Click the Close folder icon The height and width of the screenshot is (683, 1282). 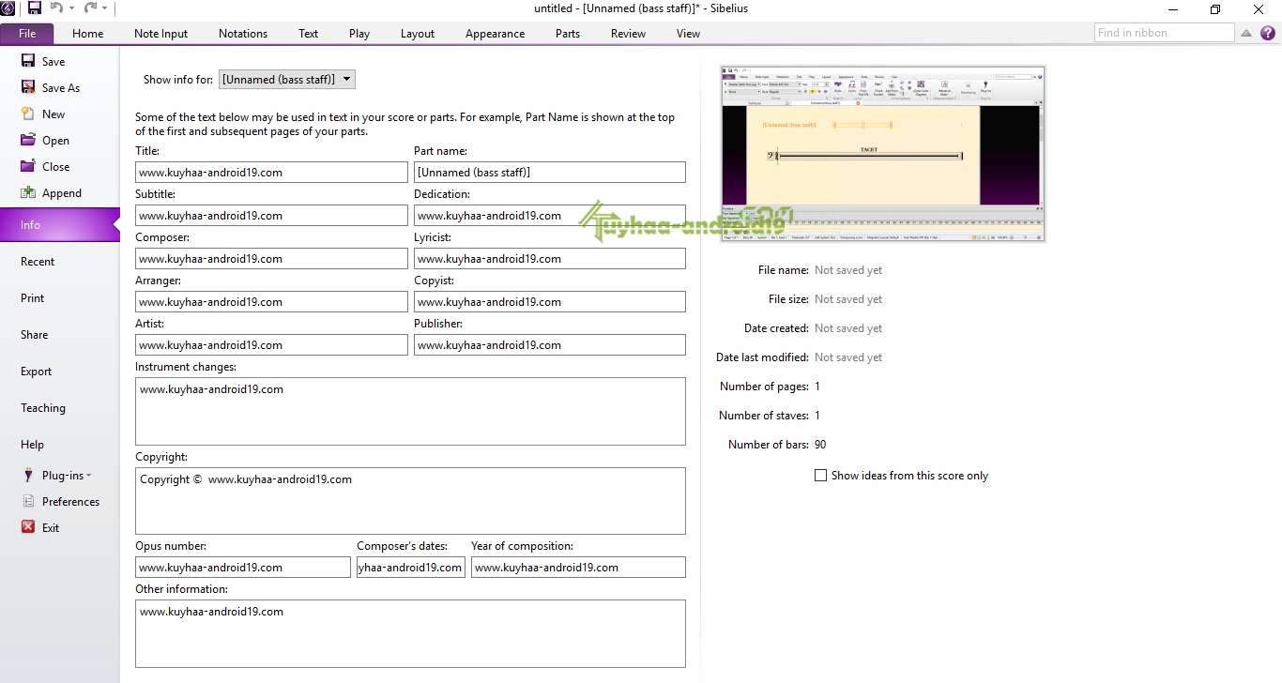[x=27, y=166]
